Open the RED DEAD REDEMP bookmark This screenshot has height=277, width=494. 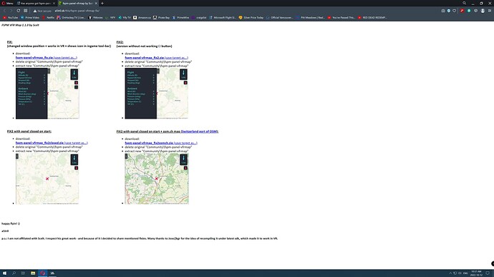pyautogui.click(x=372, y=18)
